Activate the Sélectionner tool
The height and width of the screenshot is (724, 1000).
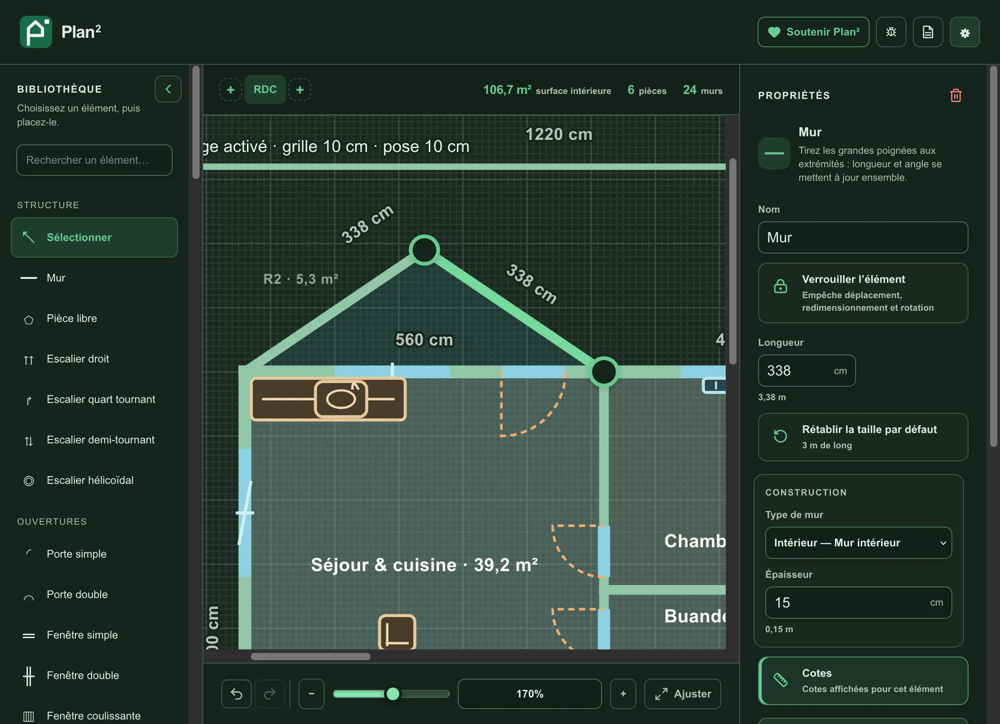pos(94,237)
